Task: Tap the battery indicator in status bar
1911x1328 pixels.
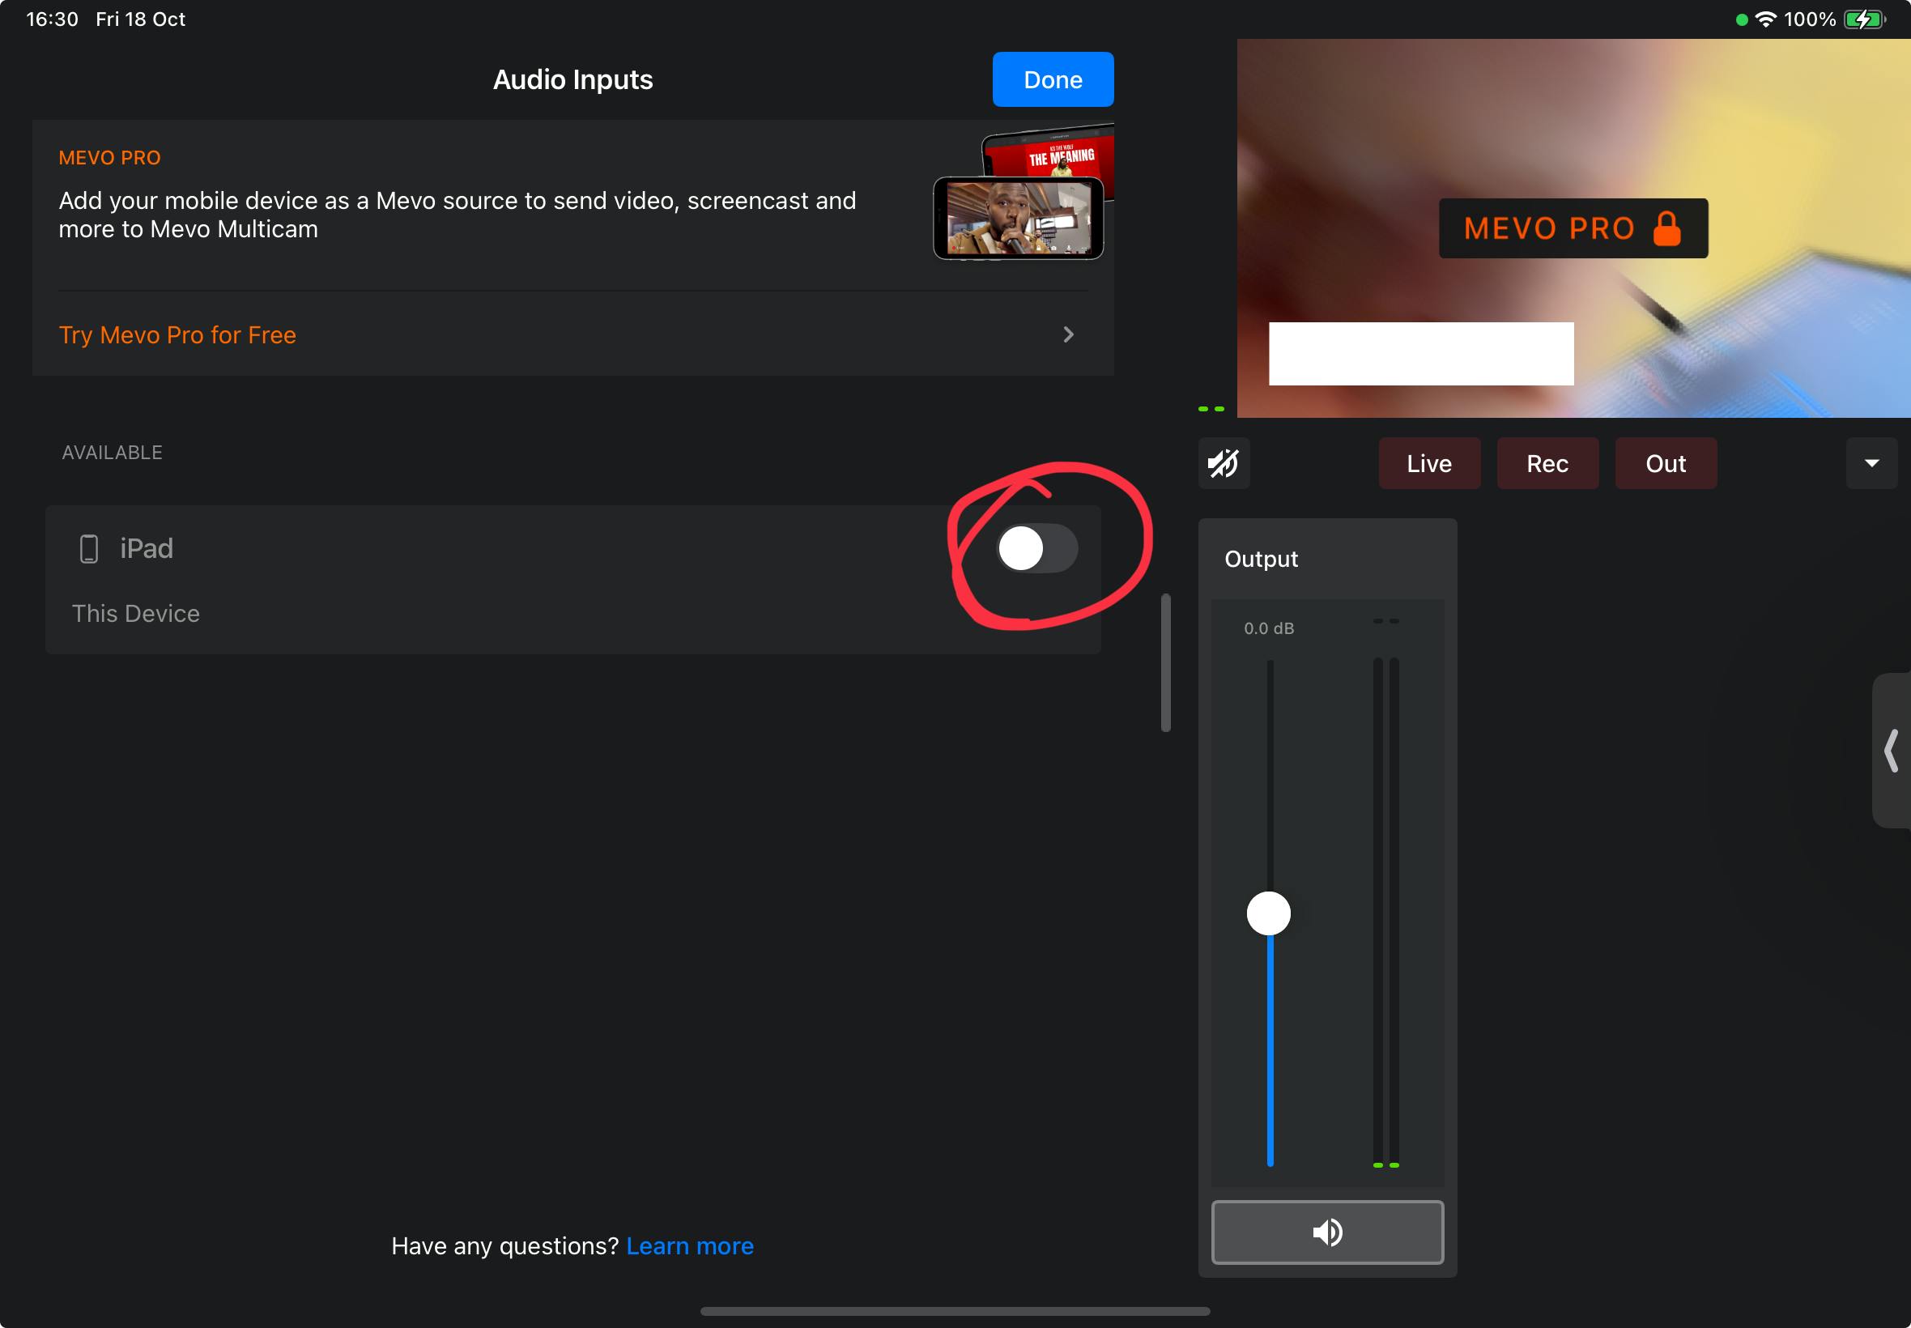Action: tap(1864, 19)
